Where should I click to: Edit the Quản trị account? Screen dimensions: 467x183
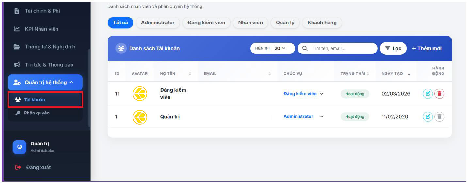[x=428, y=116]
